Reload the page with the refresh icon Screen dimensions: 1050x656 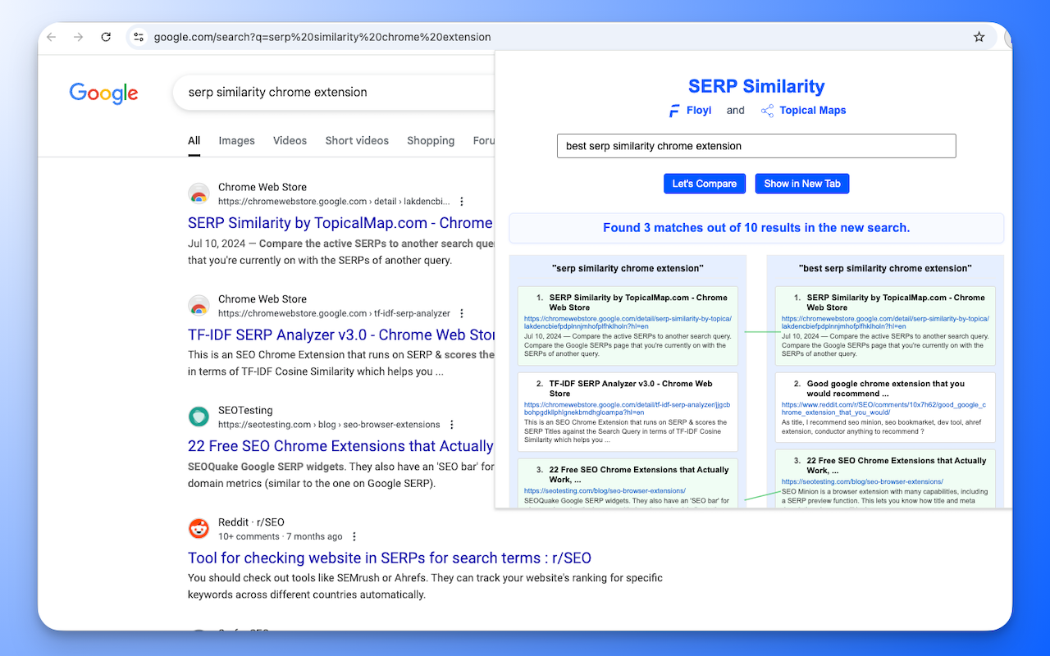point(106,37)
